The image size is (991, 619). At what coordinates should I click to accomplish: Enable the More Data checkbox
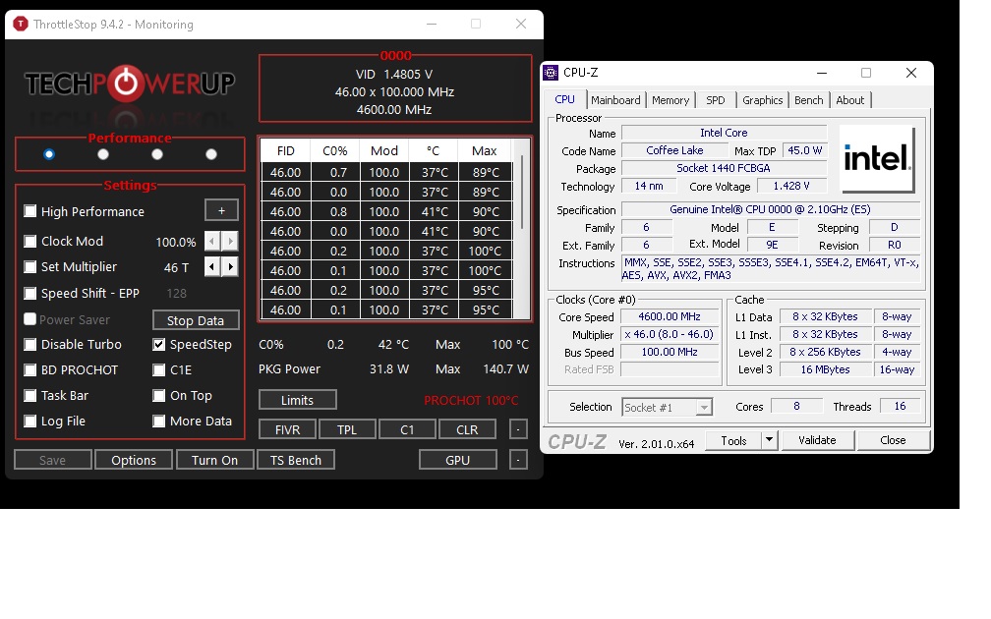(158, 421)
